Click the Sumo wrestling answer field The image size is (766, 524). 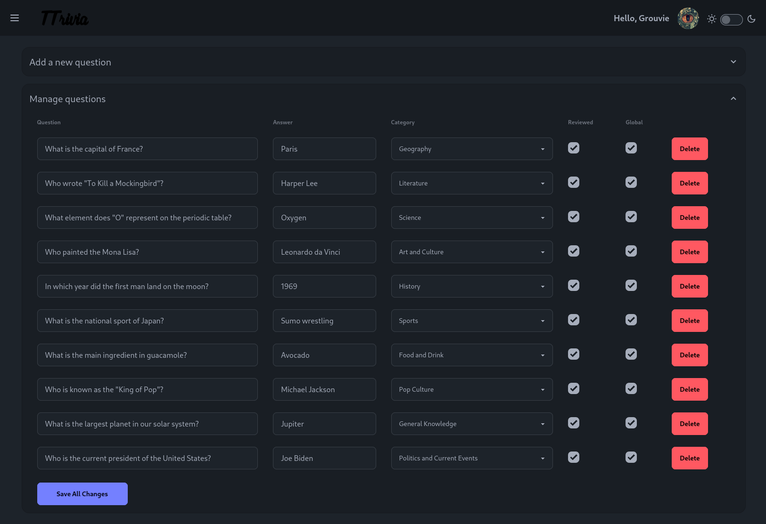point(324,321)
